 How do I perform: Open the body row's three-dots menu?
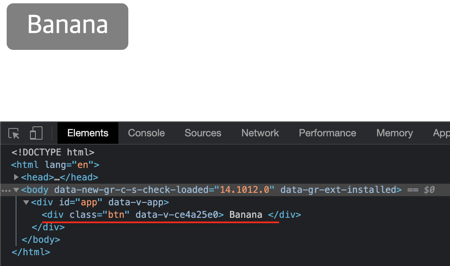pos(6,191)
